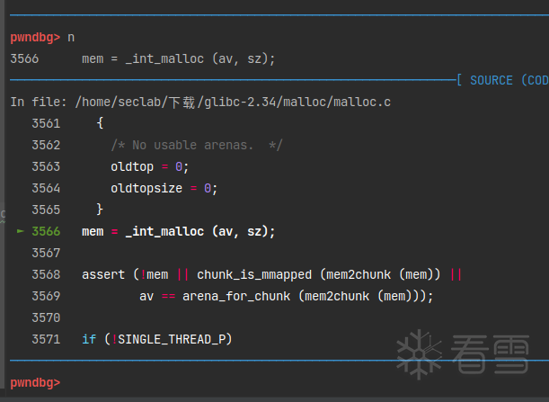Click arena_for_chunk on line 3569

point(236,297)
